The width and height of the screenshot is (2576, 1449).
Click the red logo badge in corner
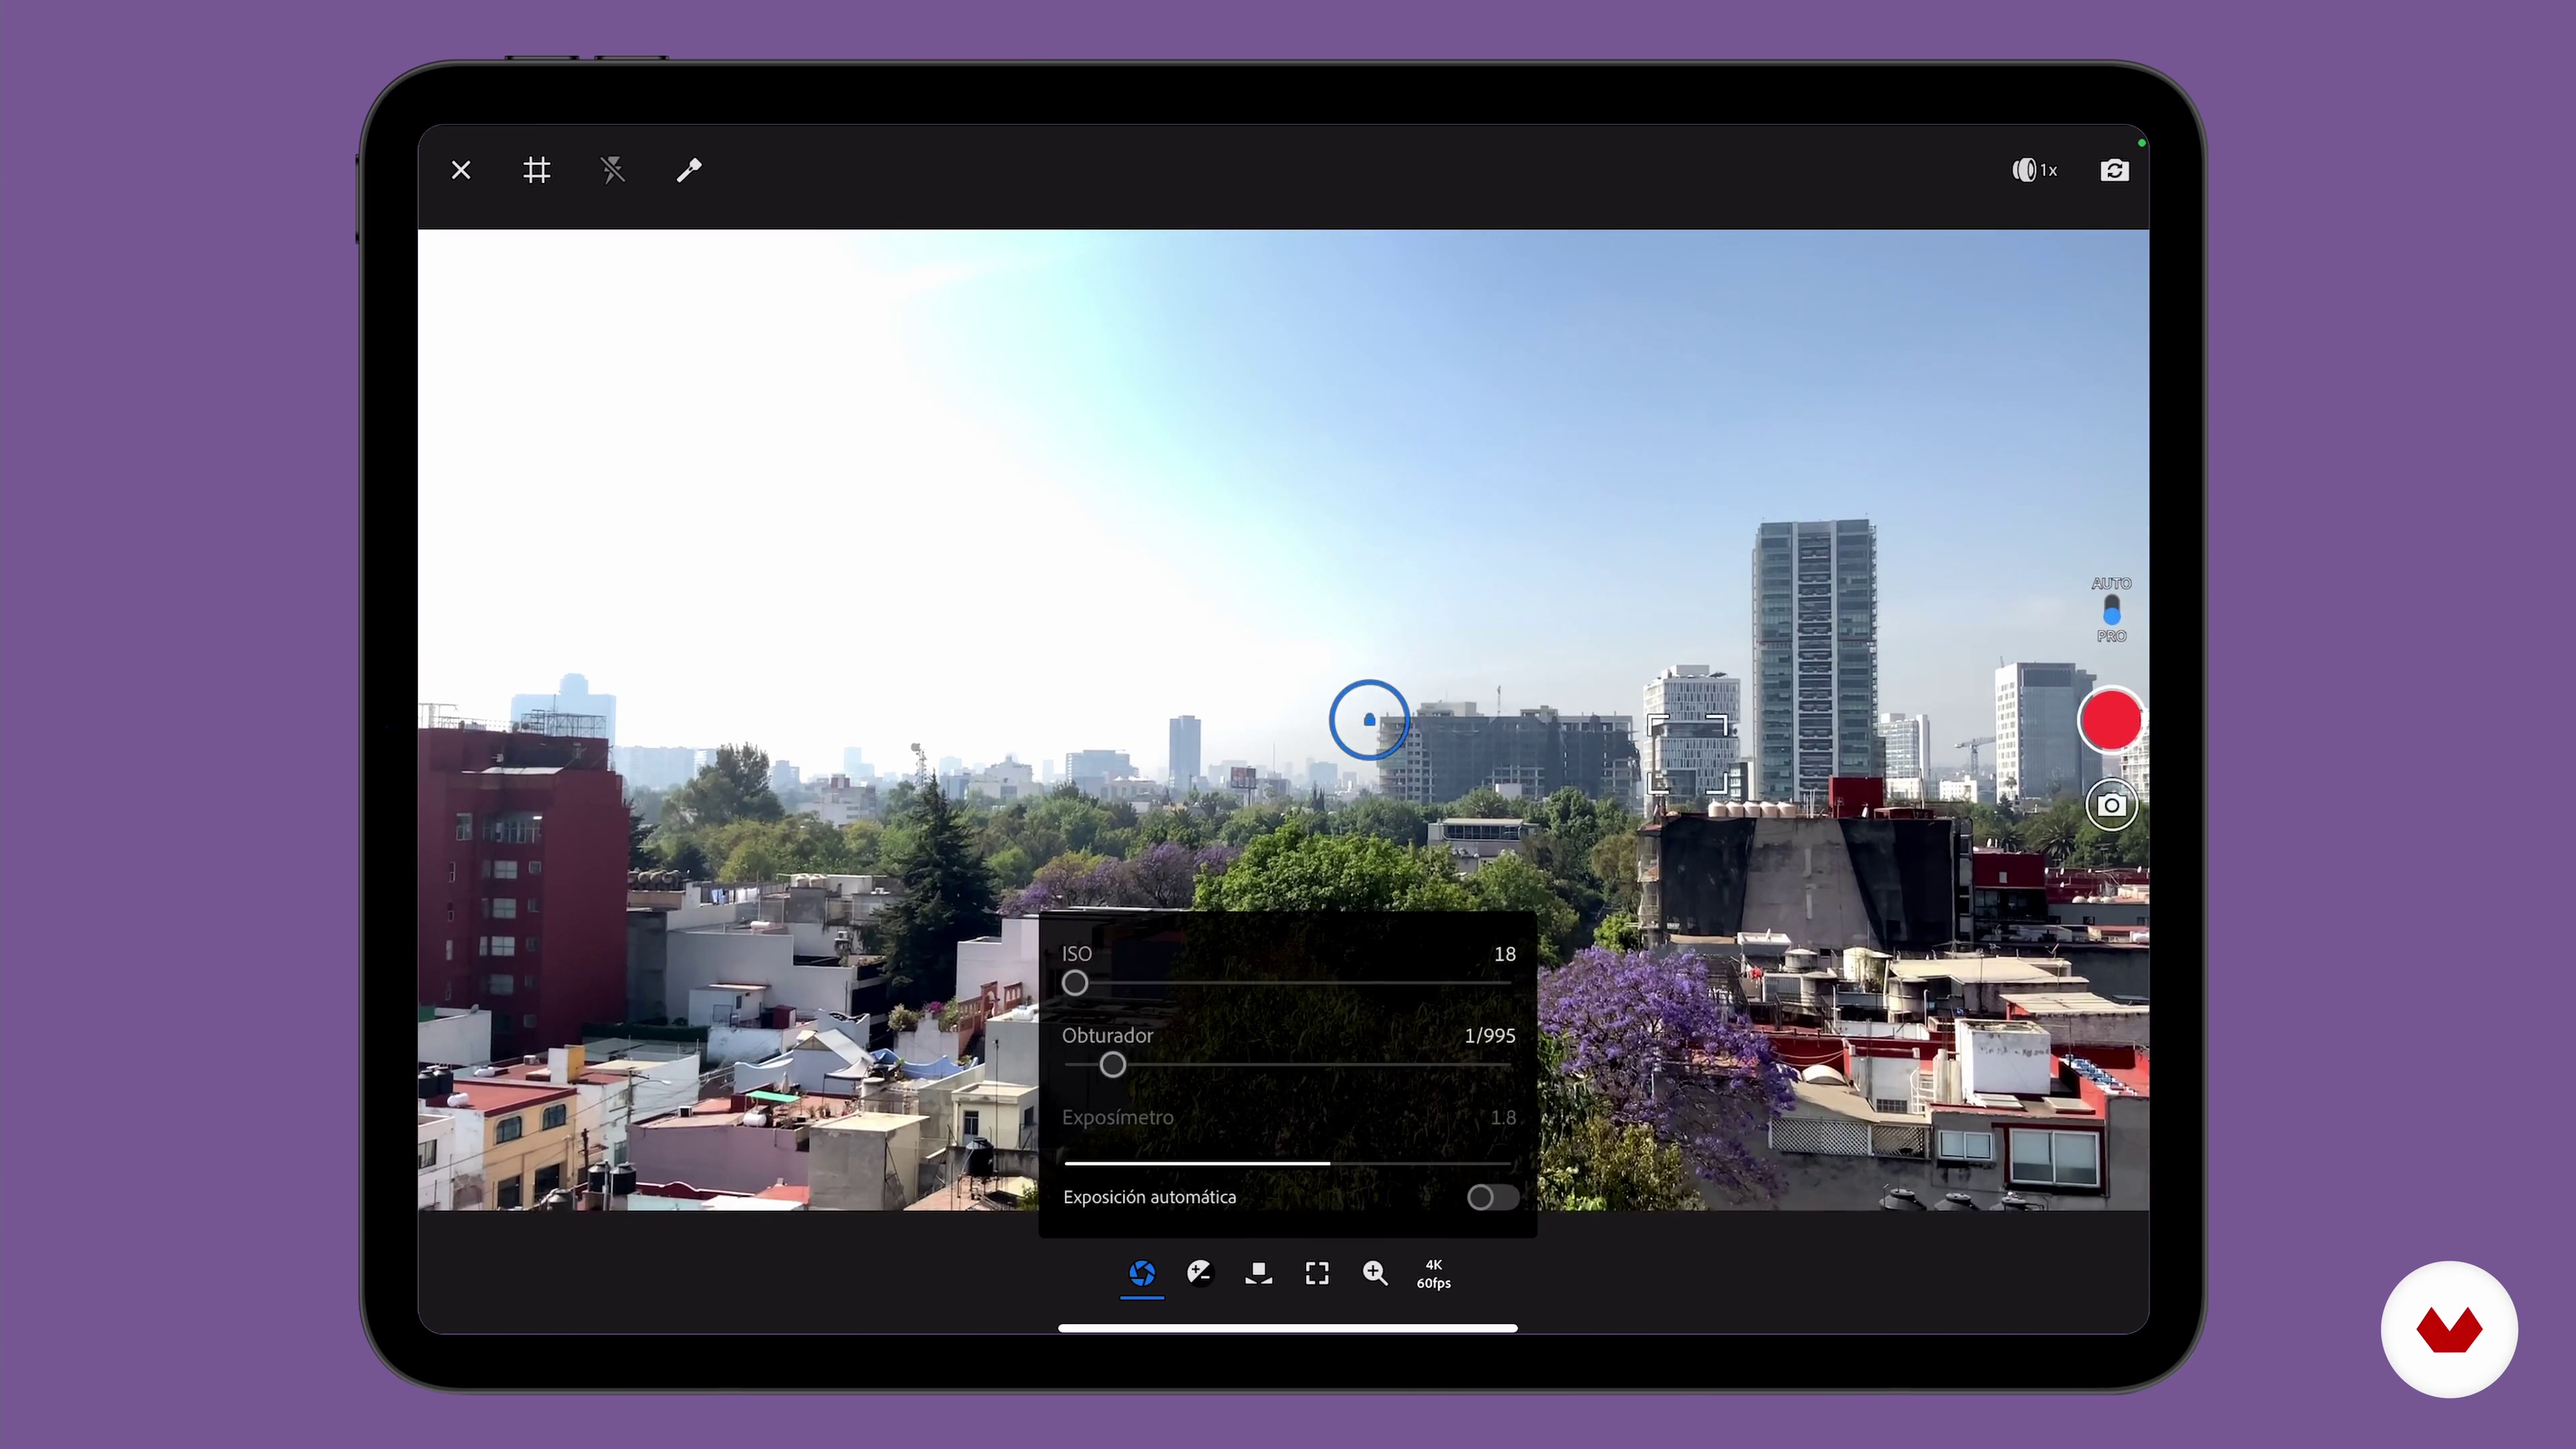(x=2449, y=1330)
